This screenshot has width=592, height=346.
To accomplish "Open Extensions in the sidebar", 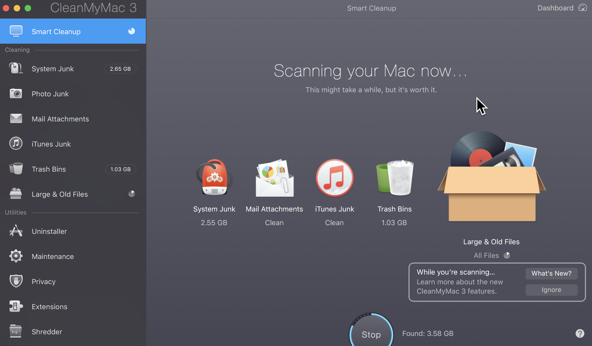I will (49, 307).
